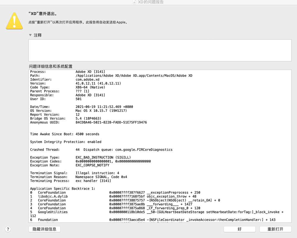Click the circular help question mark button
297x238 pixels.
tap(8, 229)
